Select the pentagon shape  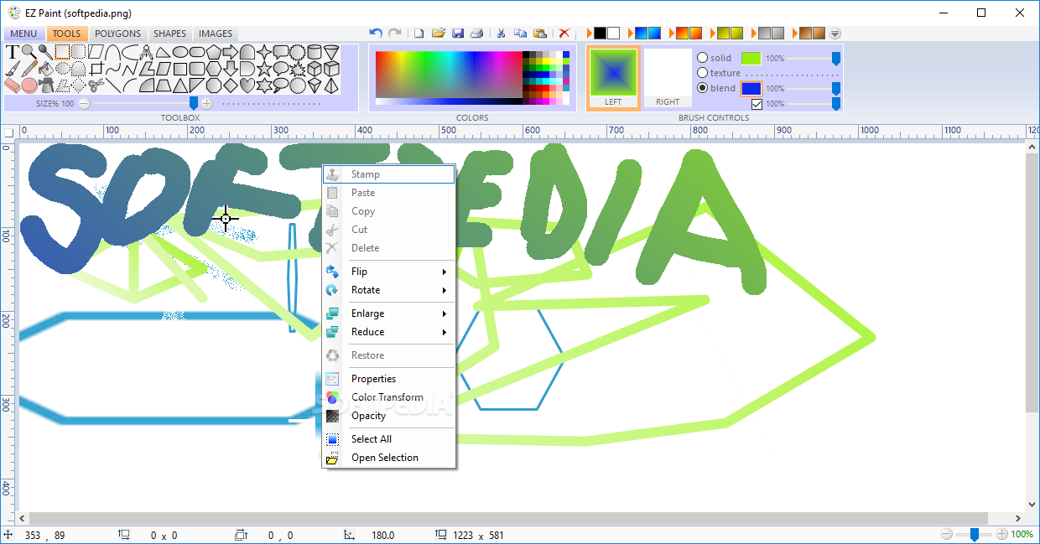[x=213, y=52]
